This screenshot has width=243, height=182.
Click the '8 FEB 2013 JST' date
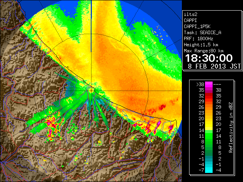214,66
